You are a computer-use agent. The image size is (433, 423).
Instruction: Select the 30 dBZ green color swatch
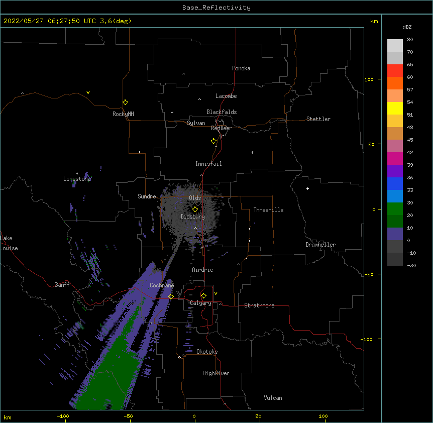(x=395, y=209)
